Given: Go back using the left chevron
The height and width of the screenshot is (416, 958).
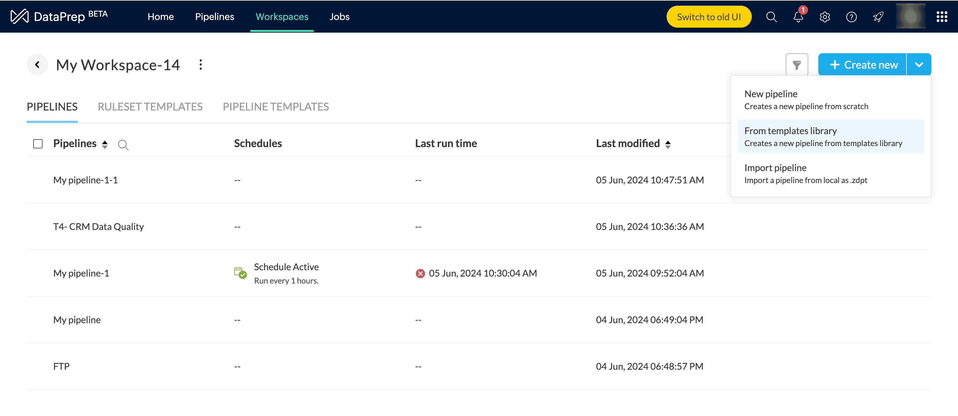Looking at the screenshot, I should (x=37, y=65).
